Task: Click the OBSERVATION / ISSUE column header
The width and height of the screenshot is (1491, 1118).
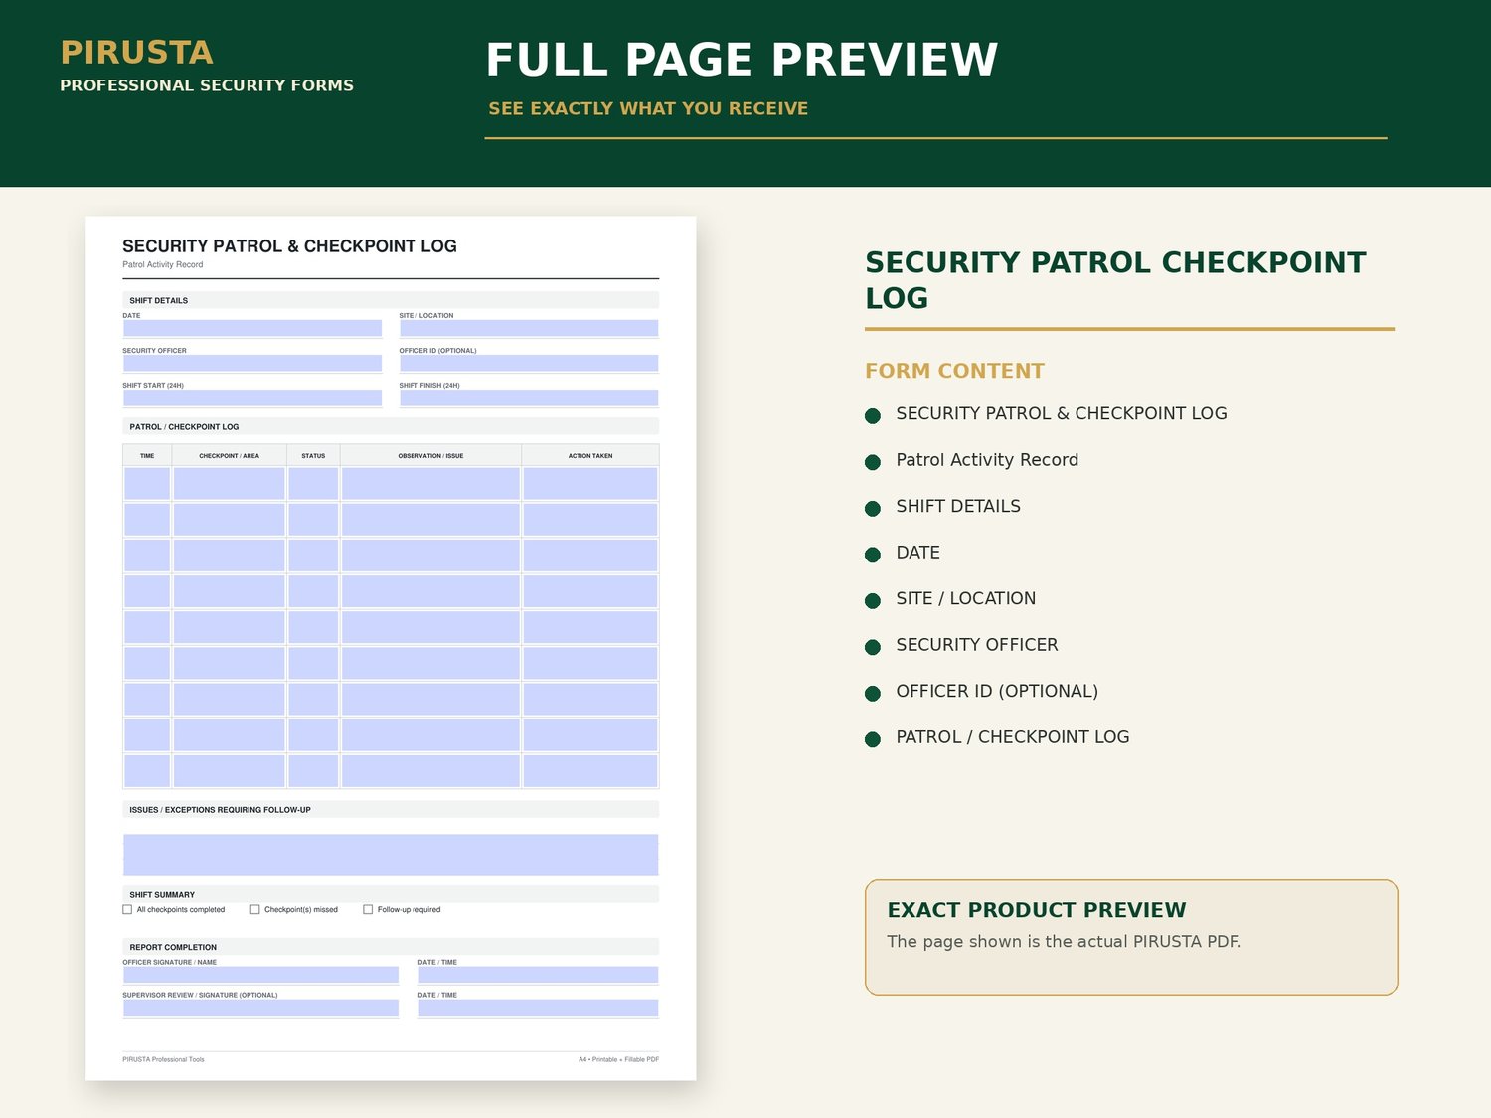Action: (x=430, y=456)
